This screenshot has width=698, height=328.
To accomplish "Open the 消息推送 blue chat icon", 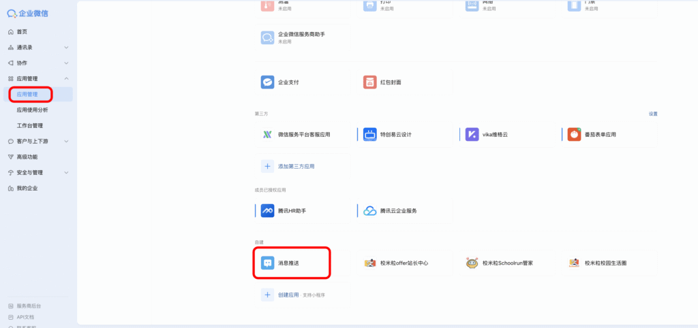I will [267, 263].
